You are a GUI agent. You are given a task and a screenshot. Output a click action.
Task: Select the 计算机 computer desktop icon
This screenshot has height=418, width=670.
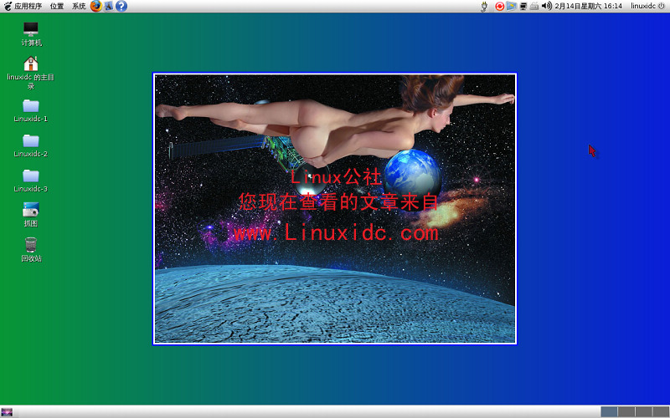(x=31, y=33)
